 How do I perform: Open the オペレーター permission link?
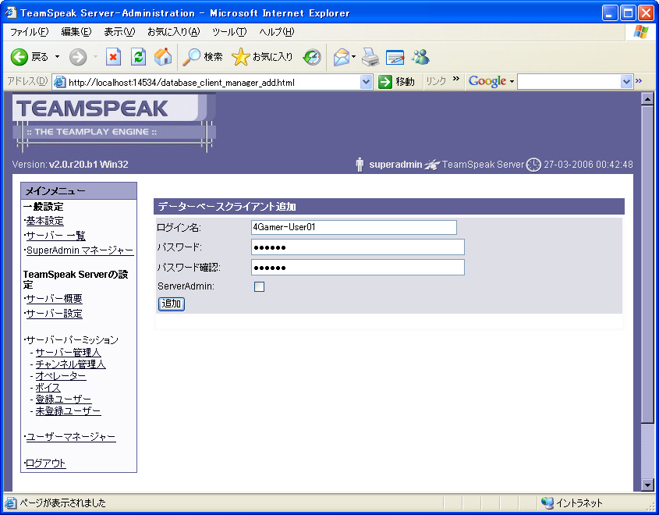pos(61,376)
